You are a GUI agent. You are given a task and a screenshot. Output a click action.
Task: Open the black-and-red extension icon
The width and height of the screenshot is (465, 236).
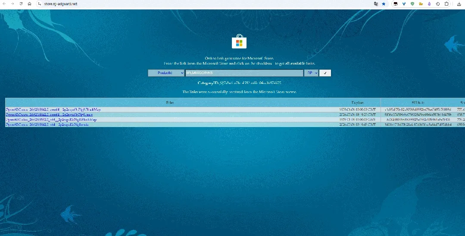coord(395,4)
